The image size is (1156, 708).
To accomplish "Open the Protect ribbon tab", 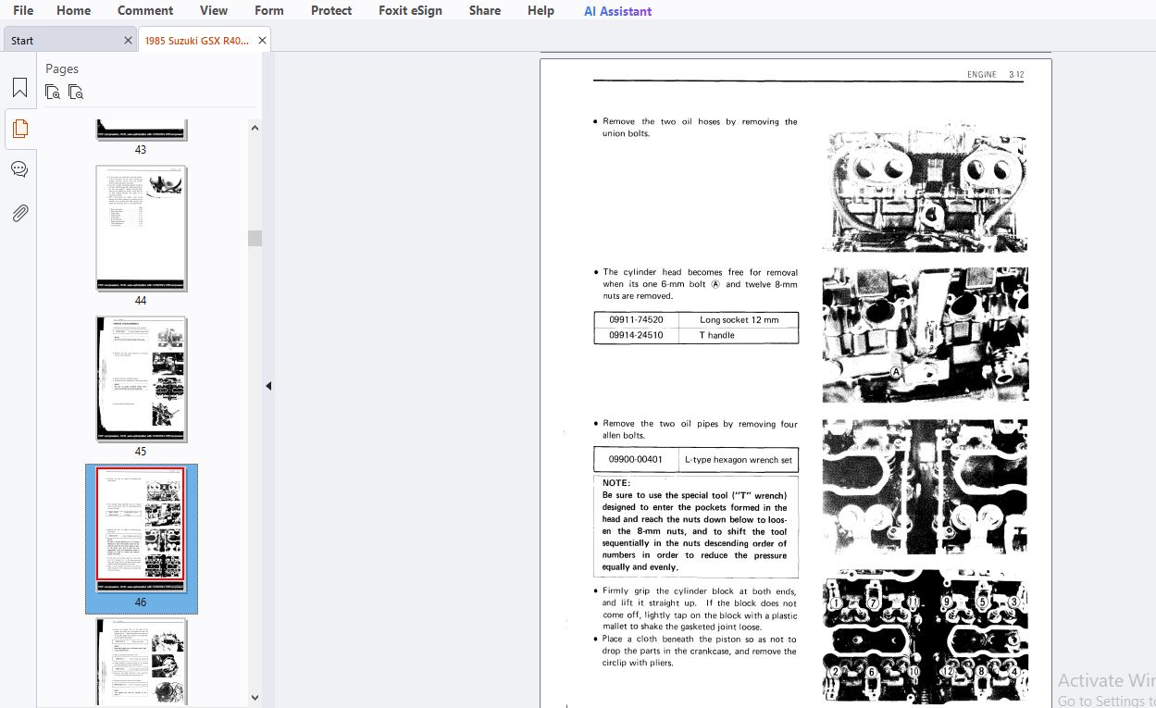I will 331,10.
